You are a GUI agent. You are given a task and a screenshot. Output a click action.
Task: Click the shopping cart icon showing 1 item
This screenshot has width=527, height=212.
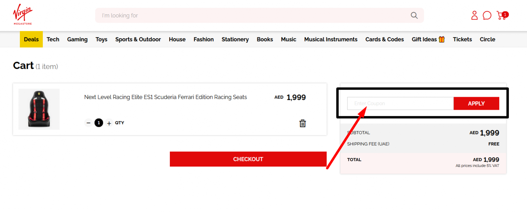tap(501, 15)
